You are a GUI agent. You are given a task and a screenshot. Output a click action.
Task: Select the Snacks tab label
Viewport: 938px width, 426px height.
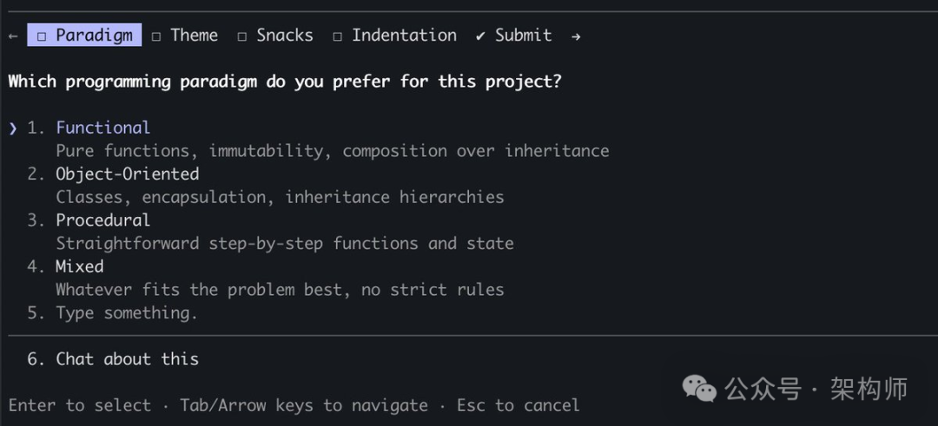[x=284, y=36]
